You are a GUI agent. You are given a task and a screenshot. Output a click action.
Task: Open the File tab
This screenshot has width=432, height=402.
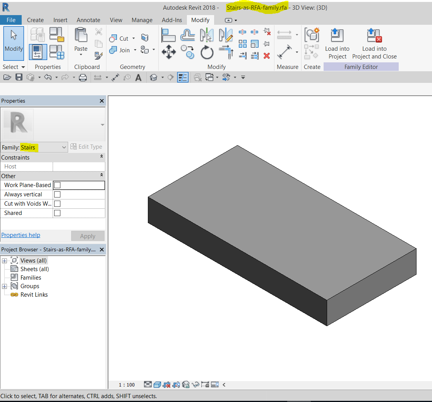tap(11, 20)
